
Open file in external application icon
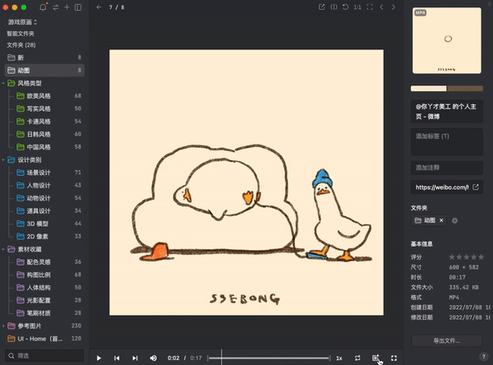pos(321,7)
